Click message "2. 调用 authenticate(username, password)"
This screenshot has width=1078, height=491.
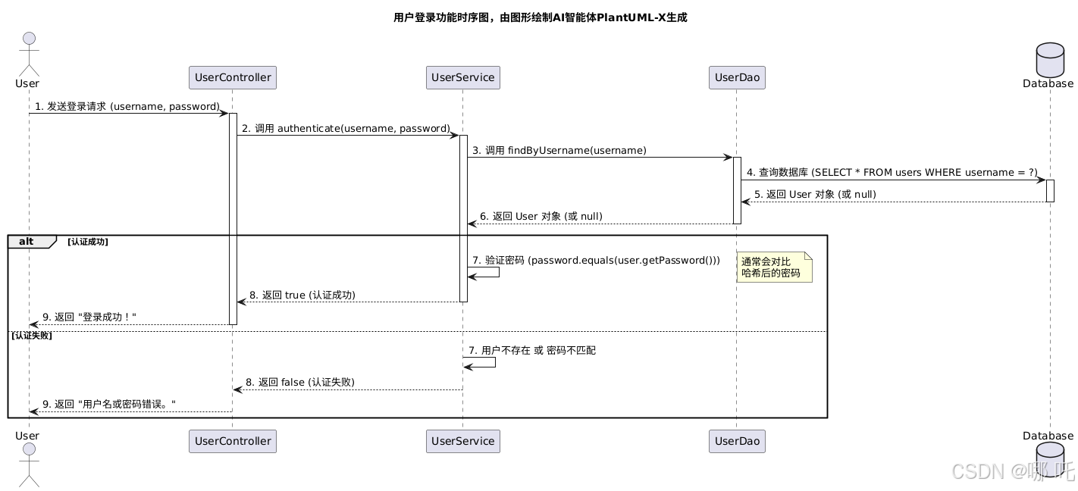click(x=346, y=129)
